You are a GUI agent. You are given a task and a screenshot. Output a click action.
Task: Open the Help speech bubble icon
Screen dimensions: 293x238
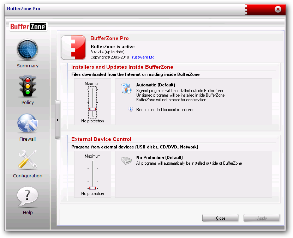[28, 196]
